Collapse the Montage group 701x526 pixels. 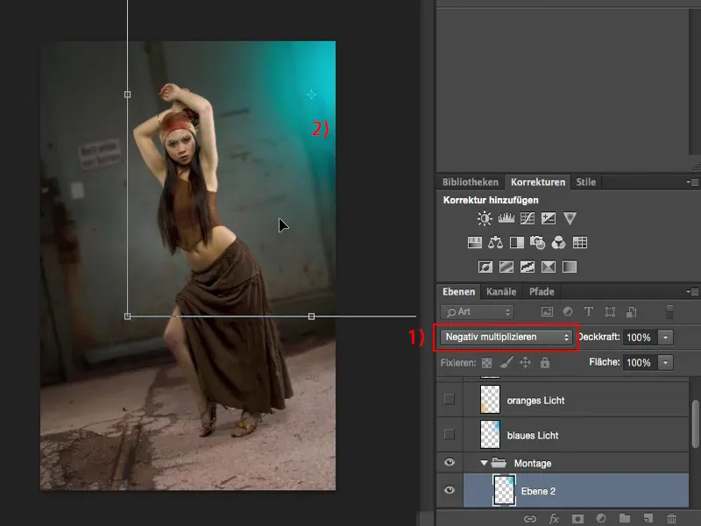[x=484, y=463]
